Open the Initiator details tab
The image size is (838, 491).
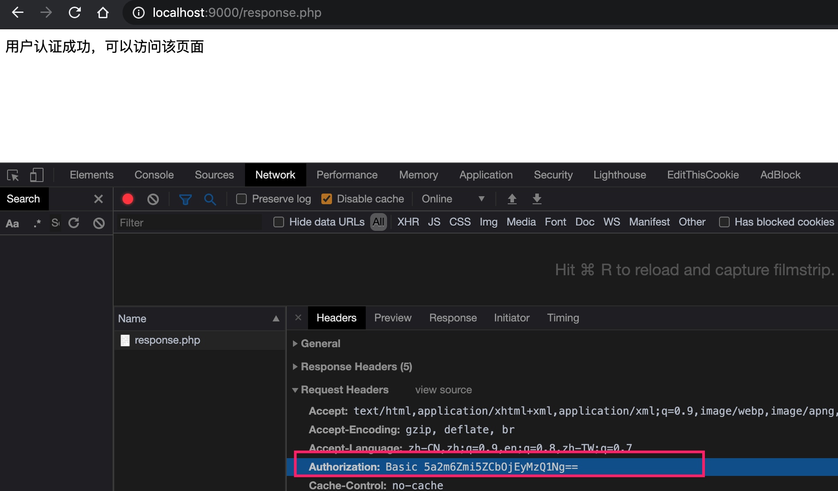point(512,318)
